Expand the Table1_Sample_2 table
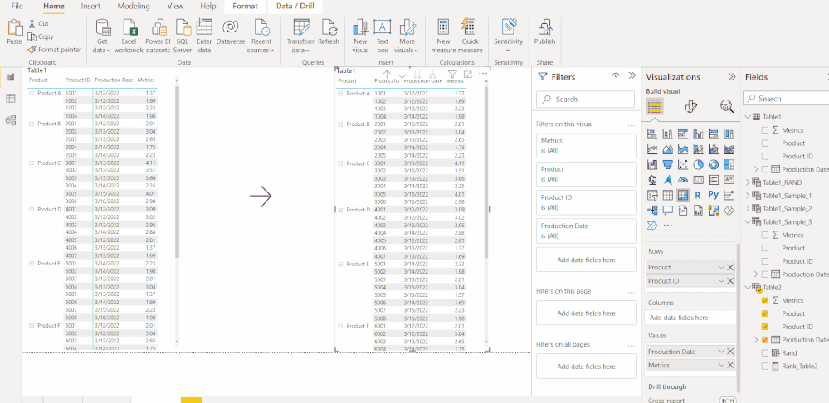Screen dimensions: 829x403 point(747,209)
